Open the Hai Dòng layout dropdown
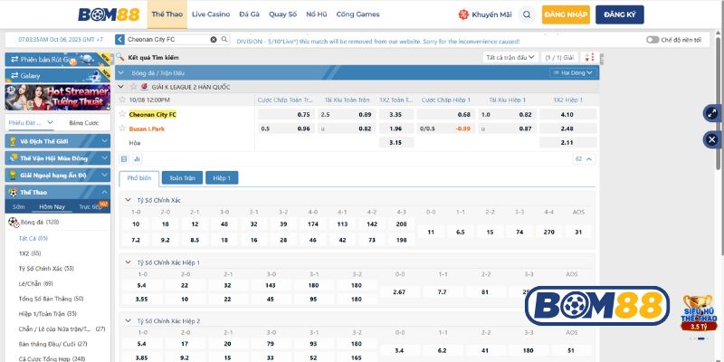The image size is (724, 362). [573, 73]
